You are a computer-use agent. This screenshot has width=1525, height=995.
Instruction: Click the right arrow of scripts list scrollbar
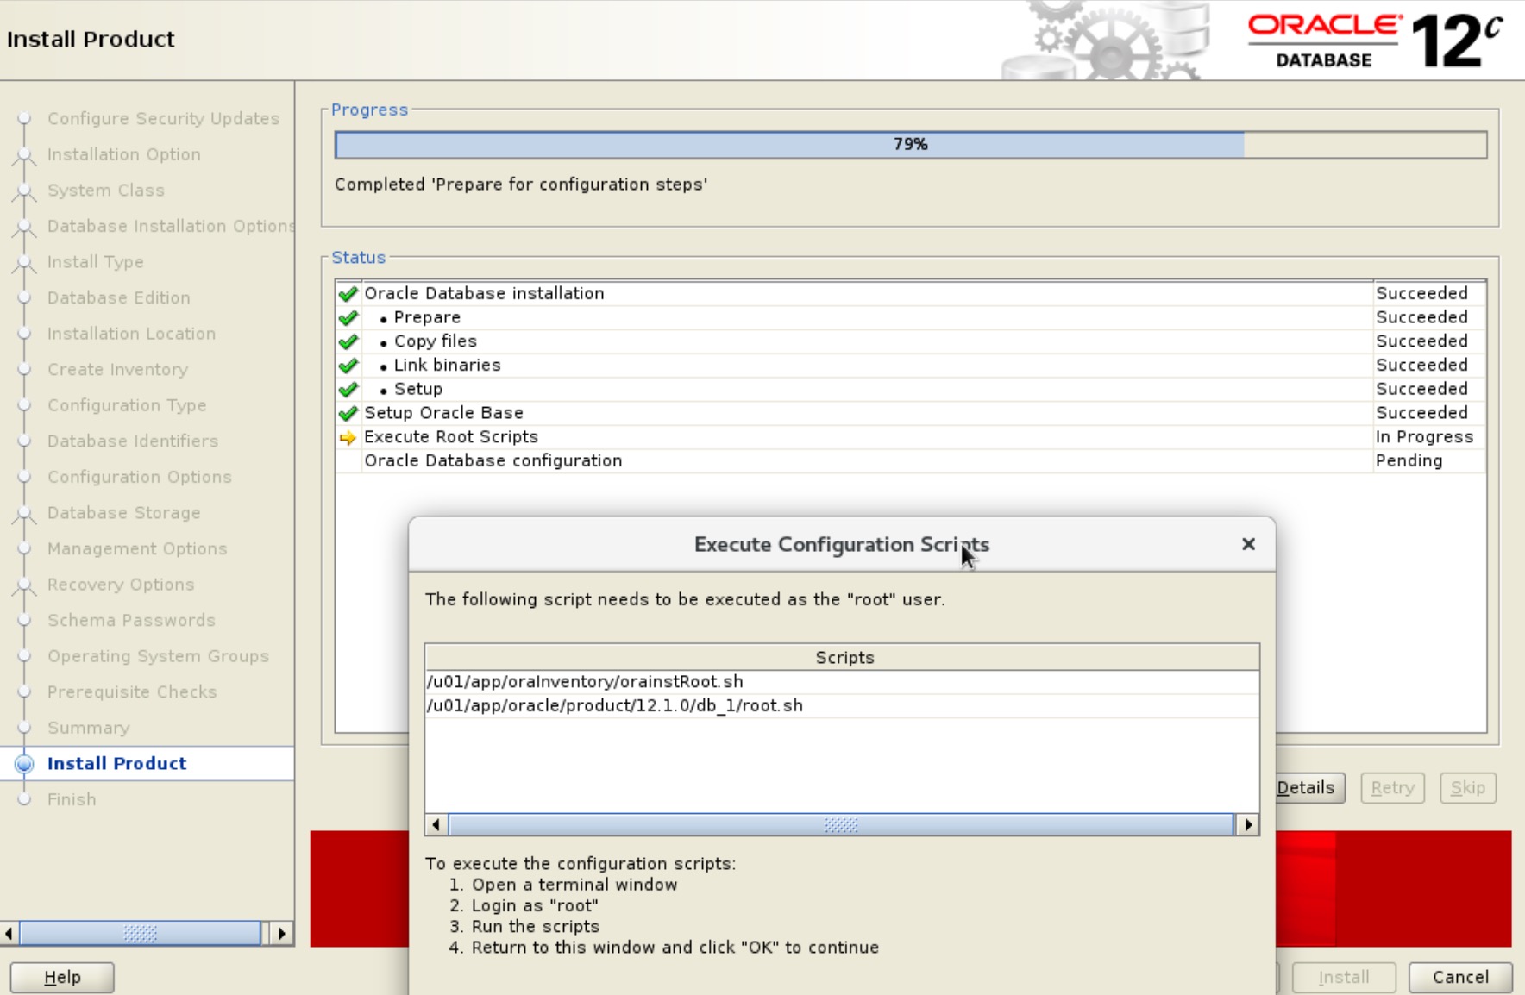1247,825
